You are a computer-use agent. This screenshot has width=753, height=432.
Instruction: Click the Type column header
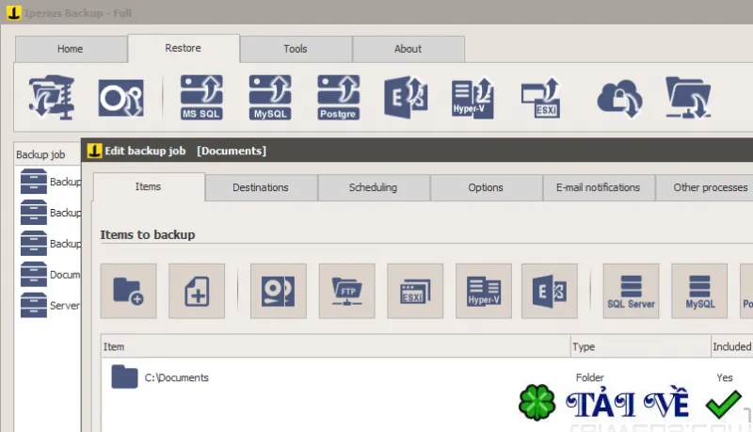coord(641,346)
